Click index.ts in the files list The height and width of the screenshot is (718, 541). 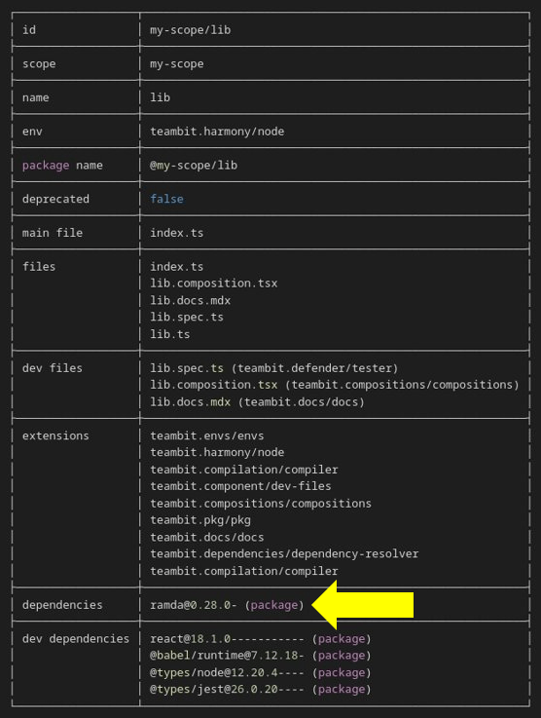pyautogui.click(x=177, y=267)
